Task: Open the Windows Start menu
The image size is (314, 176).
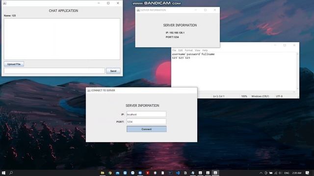Action: (3, 173)
